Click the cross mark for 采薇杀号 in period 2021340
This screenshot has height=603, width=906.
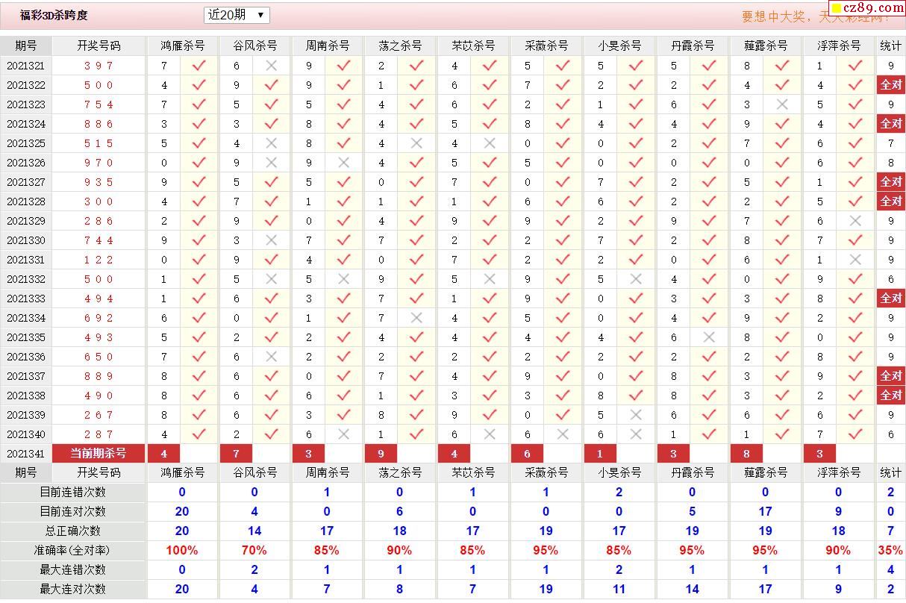(x=563, y=434)
